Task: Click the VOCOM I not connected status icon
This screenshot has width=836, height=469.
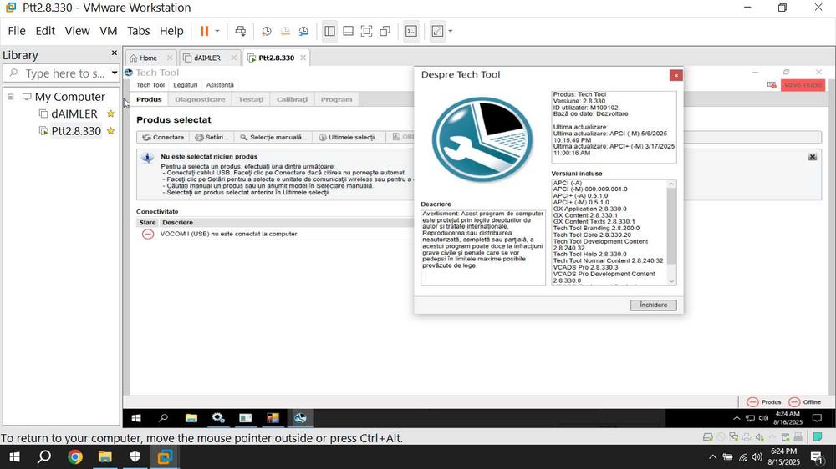Action: tap(148, 234)
